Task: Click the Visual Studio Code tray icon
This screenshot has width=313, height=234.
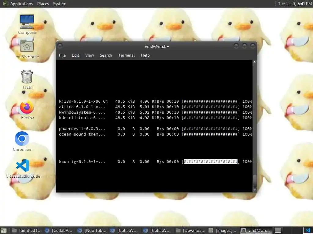Action: [x=308, y=230]
